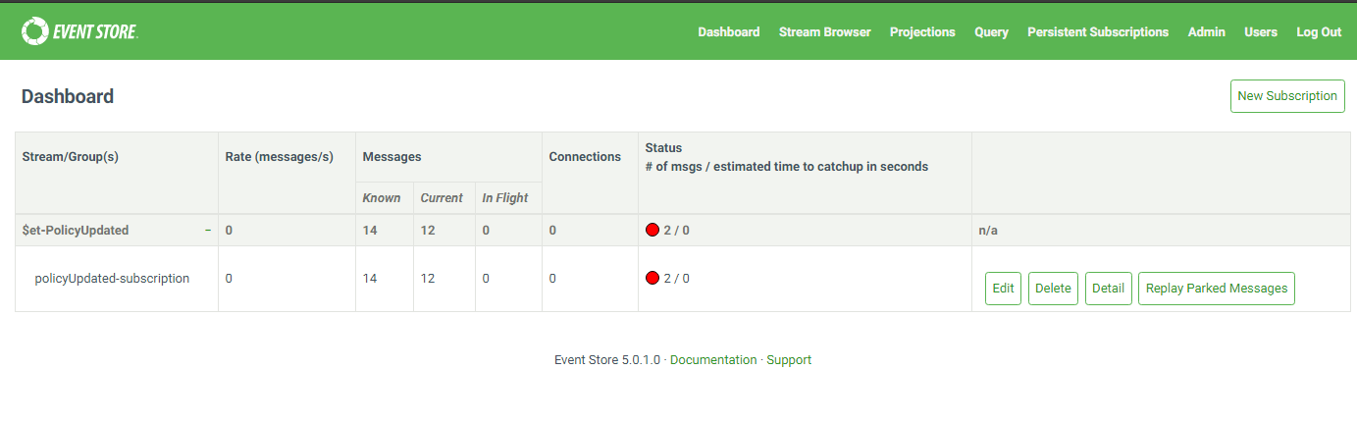This screenshot has height=423, width=1357.
Task: Go to Stream Browser
Action: (824, 32)
